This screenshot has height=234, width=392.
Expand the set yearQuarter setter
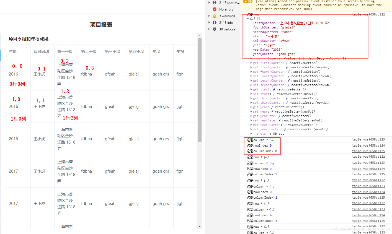(251, 129)
